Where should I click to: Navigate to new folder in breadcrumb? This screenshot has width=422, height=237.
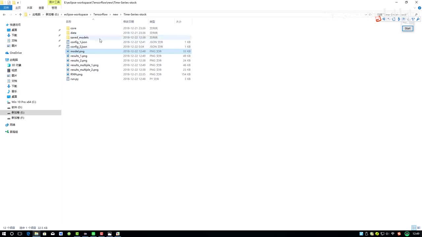[115, 14]
